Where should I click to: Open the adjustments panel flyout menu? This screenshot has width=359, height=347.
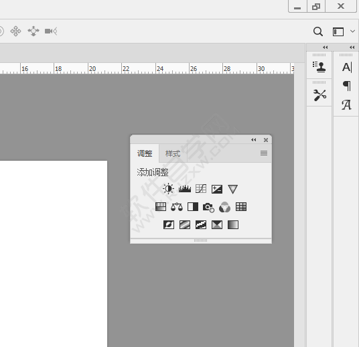(264, 153)
